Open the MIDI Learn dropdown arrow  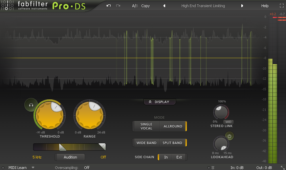(33, 167)
